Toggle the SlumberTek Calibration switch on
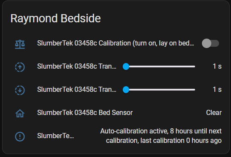This screenshot has width=231, height=157. (210, 43)
